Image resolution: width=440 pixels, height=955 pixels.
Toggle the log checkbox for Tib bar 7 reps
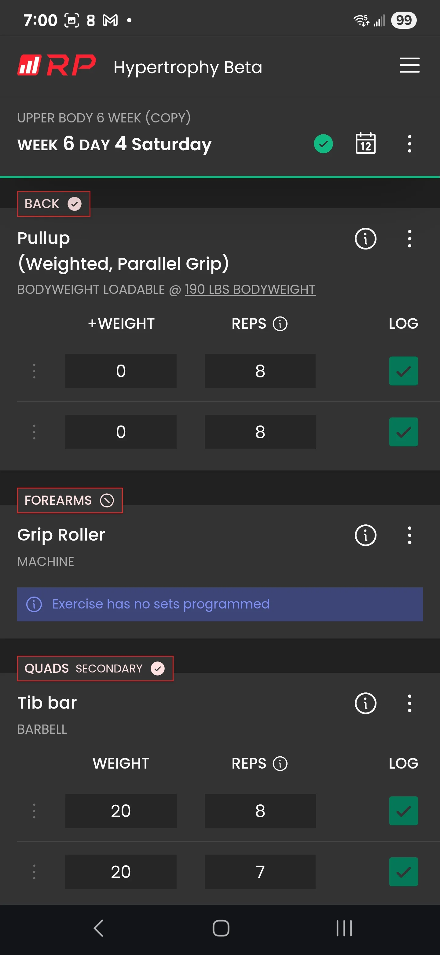[x=403, y=871]
